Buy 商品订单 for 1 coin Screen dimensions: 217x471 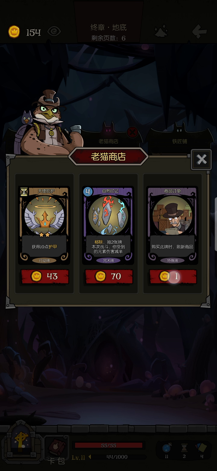pyautogui.click(x=173, y=276)
